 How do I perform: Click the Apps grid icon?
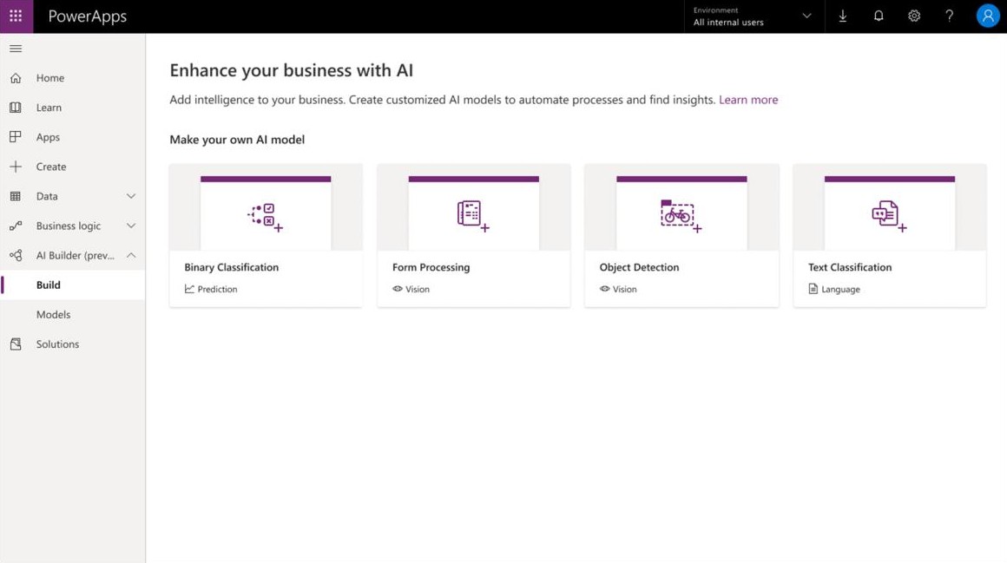click(x=16, y=137)
